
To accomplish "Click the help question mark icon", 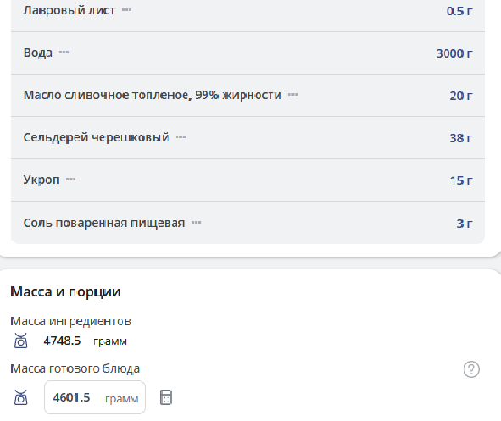I will pos(471,369).
